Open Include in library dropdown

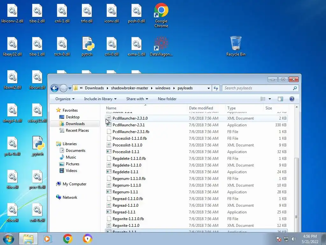(x=100, y=99)
